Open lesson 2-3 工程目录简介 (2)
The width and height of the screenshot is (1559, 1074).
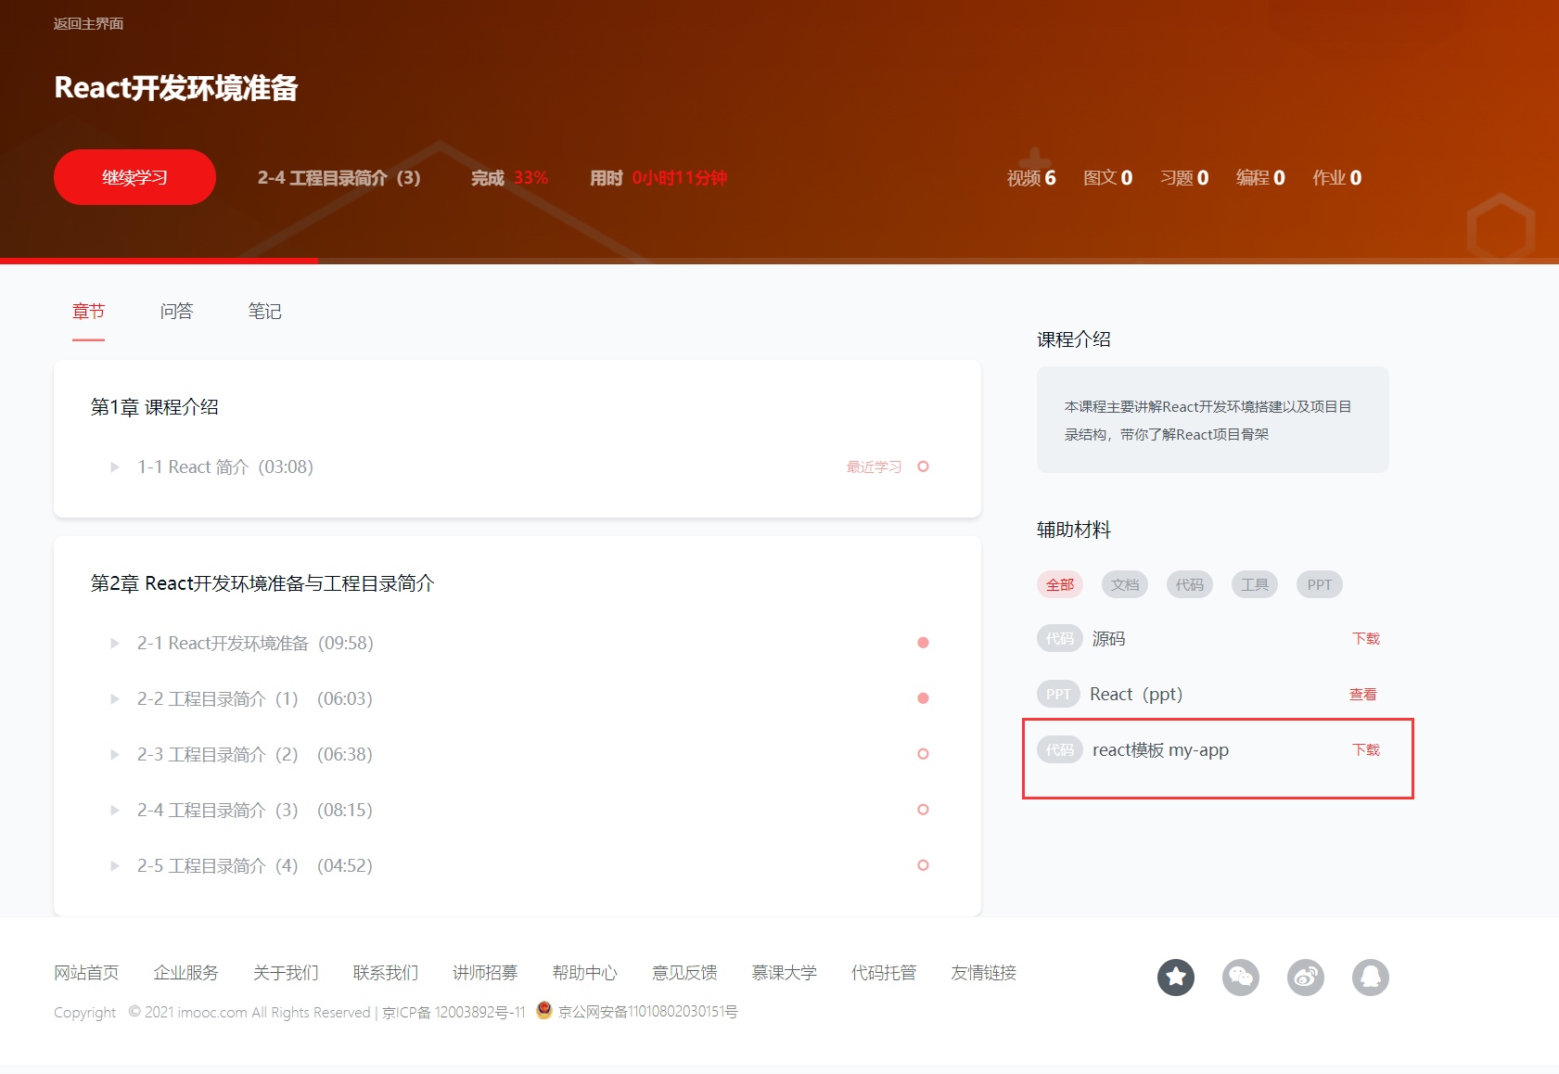[x=255, y=754]
